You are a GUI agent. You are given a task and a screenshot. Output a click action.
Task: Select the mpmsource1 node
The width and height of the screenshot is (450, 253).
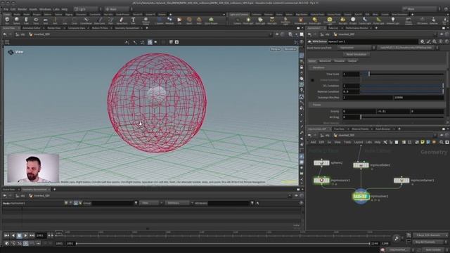(321, 180)
